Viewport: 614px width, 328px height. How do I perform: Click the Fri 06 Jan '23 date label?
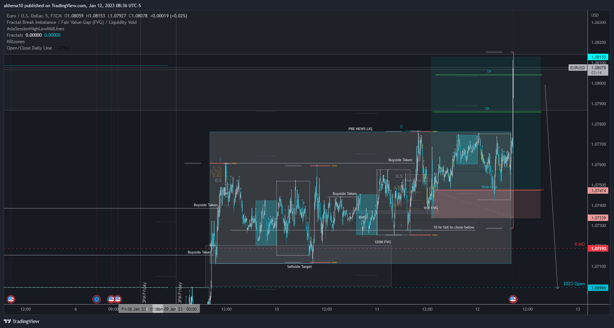(134, 309)
